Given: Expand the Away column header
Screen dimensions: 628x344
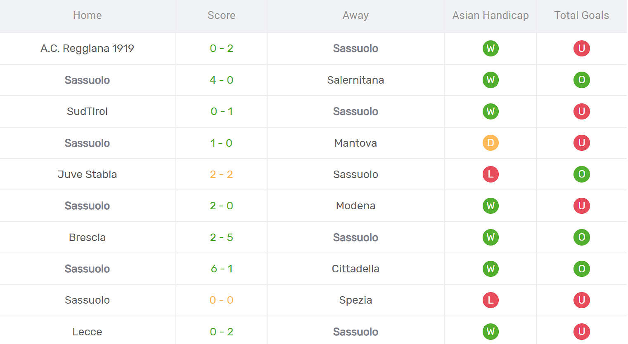Looking at the screenshot, I should click(355, 15).
